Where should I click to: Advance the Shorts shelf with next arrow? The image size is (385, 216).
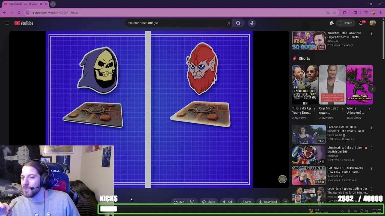(372, 89)
